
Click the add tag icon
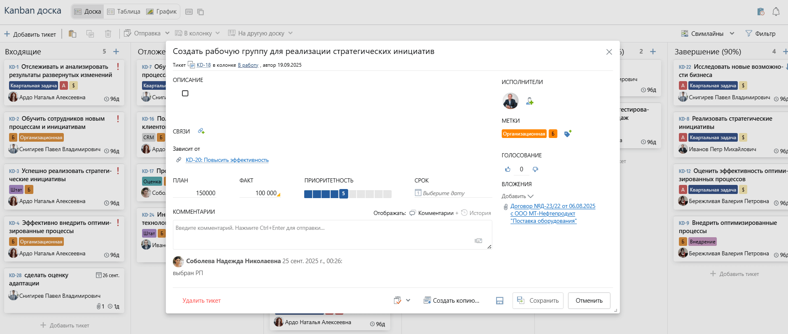point(568,134)
